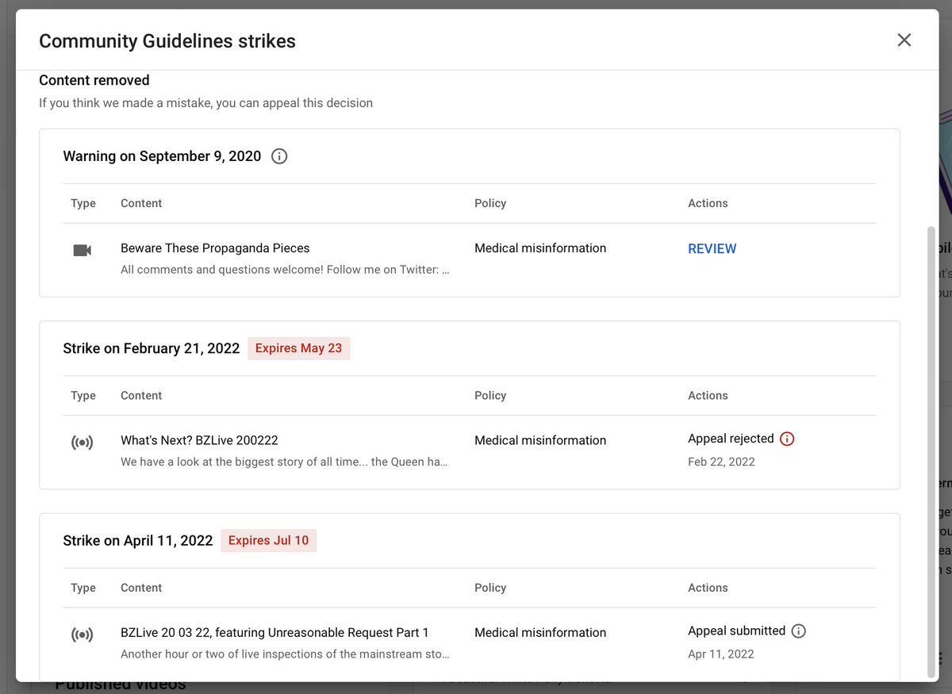Select the title Beware These Propaganda Pieces
This screenshot has width=952, height=694.
point(215,247)
